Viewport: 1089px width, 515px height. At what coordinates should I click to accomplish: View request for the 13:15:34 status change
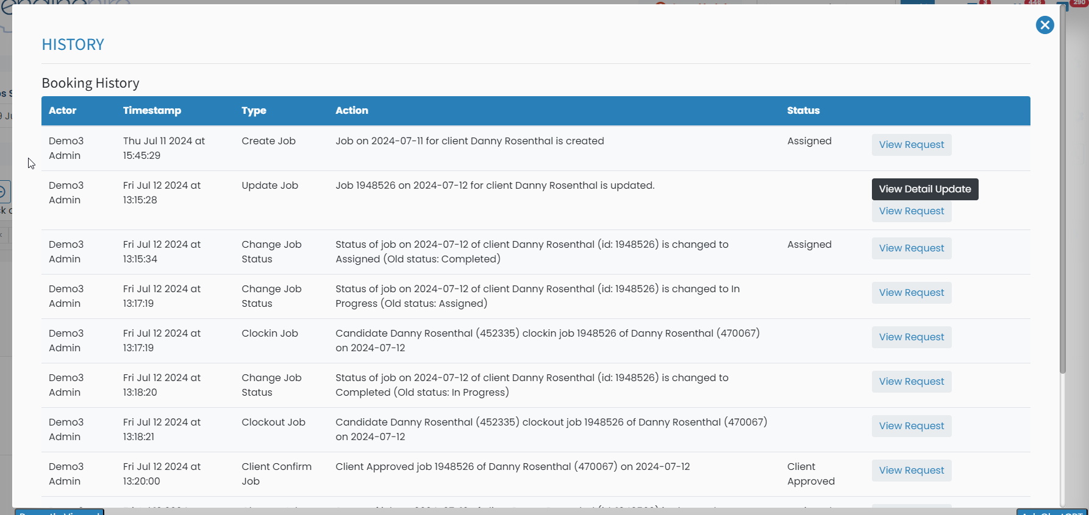[911, 248]
